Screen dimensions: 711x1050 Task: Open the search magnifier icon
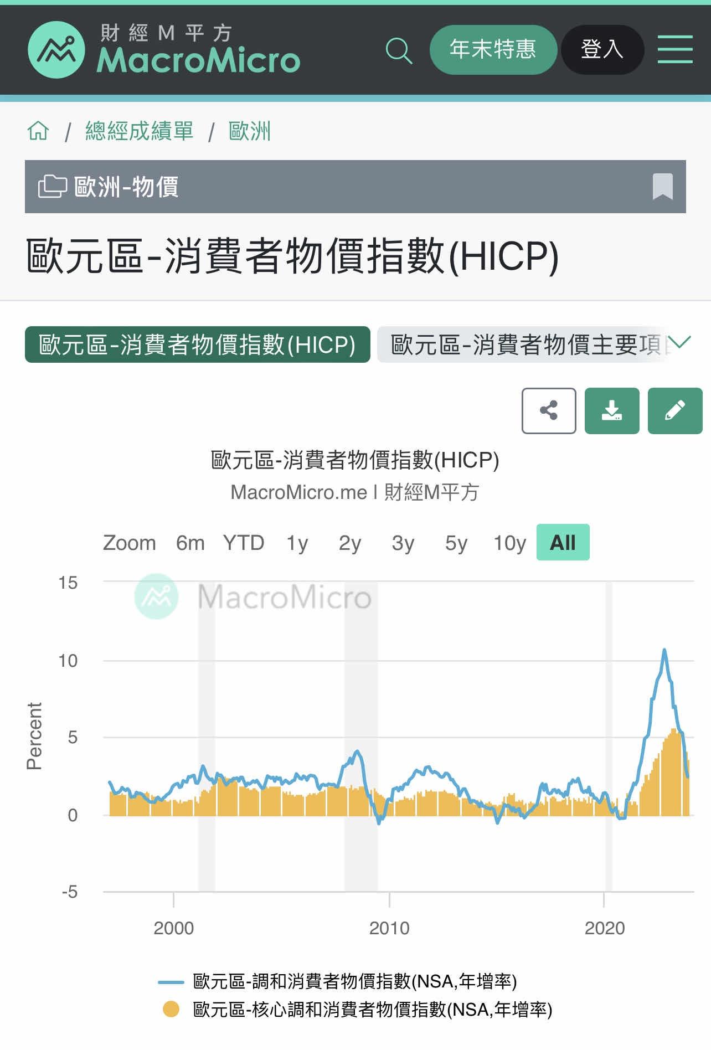(x=399, y=50)
